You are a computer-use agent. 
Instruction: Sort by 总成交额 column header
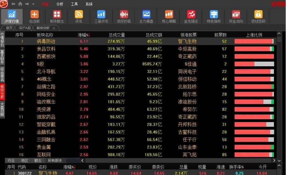click(x=154, y=35)
